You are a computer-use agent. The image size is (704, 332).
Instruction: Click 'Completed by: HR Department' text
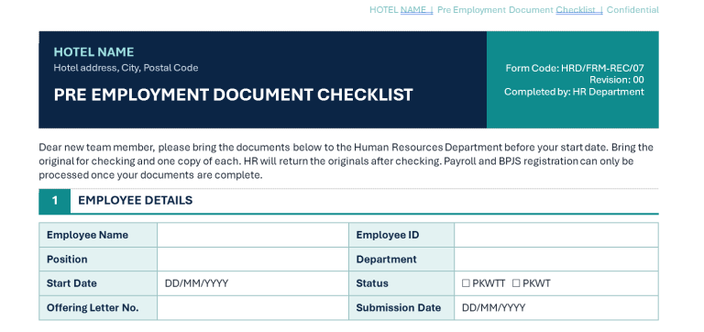click(574, 92)
